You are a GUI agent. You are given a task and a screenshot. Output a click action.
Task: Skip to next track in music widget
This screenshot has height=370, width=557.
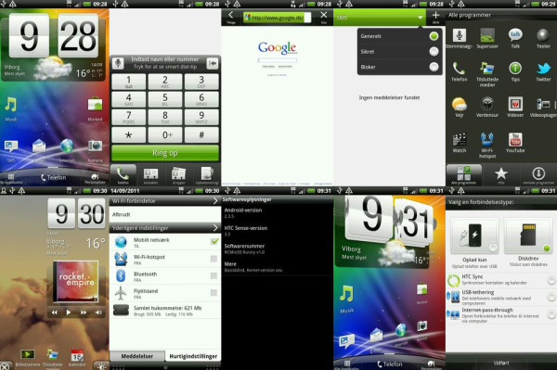pyautogui.click(x=84, y=313)
